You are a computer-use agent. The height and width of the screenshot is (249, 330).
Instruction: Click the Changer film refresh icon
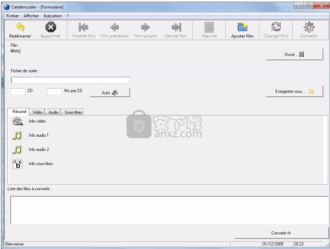click(x=276, y=27)
